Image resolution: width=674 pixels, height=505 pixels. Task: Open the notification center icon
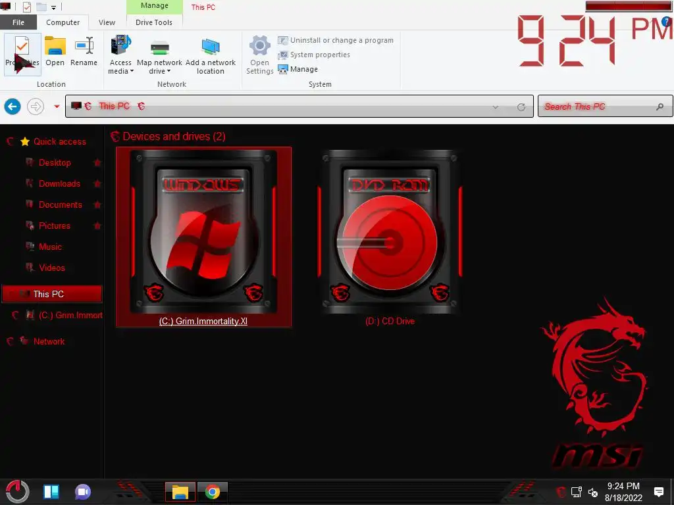(x=658, y=492)
